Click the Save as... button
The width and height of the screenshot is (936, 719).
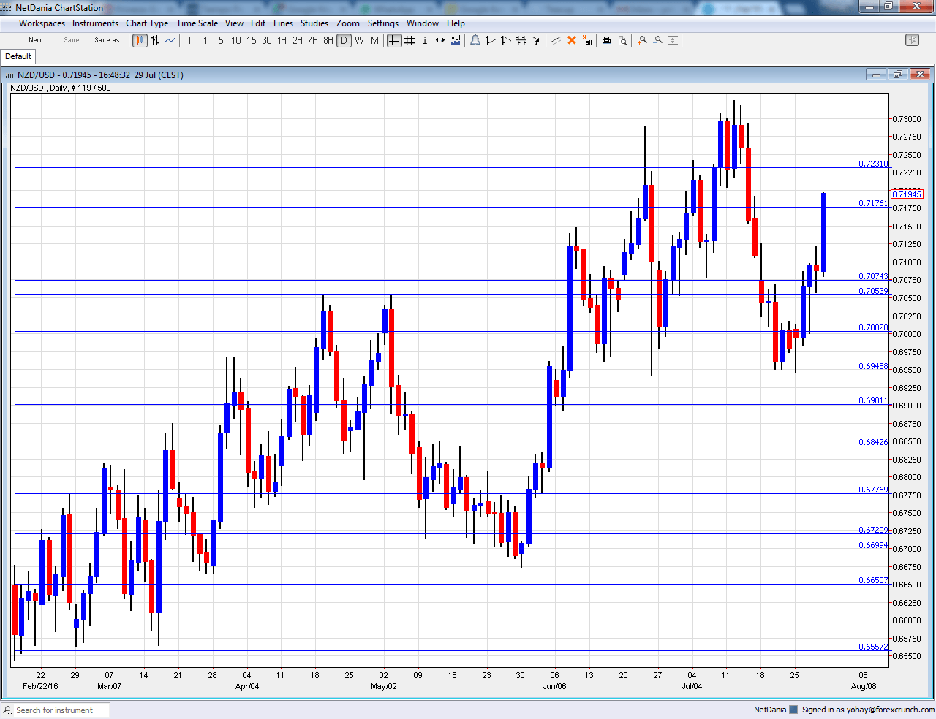109,40
